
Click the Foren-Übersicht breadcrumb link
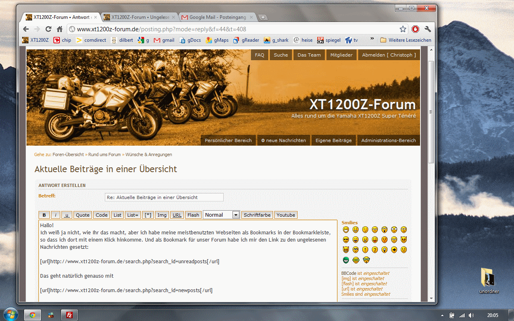68,154
